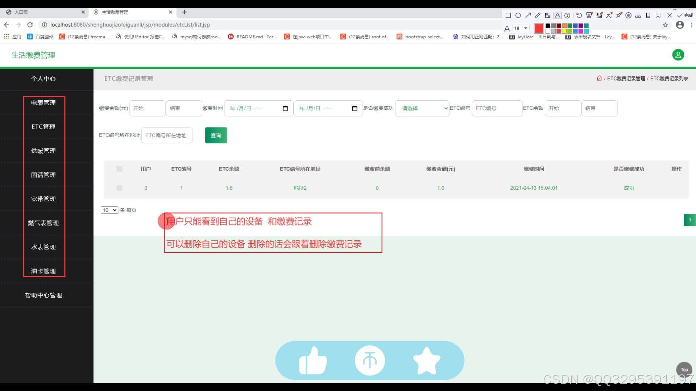Open the README.md bookmark
The image size is (696, 391).
[252, 37]
